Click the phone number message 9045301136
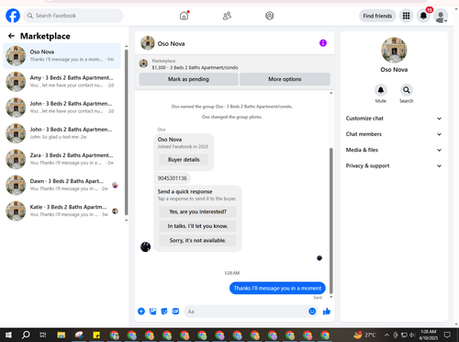Screen dimensions: 459x342 click(x=172, y=178)
